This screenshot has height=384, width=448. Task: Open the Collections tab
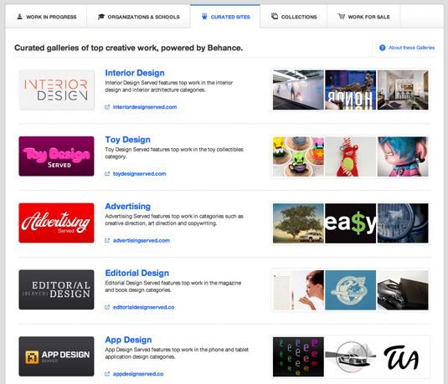coord(294,17)
